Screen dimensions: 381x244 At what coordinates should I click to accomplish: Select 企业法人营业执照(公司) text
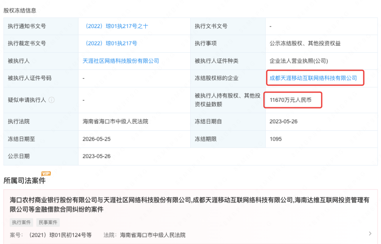(299, 61)
